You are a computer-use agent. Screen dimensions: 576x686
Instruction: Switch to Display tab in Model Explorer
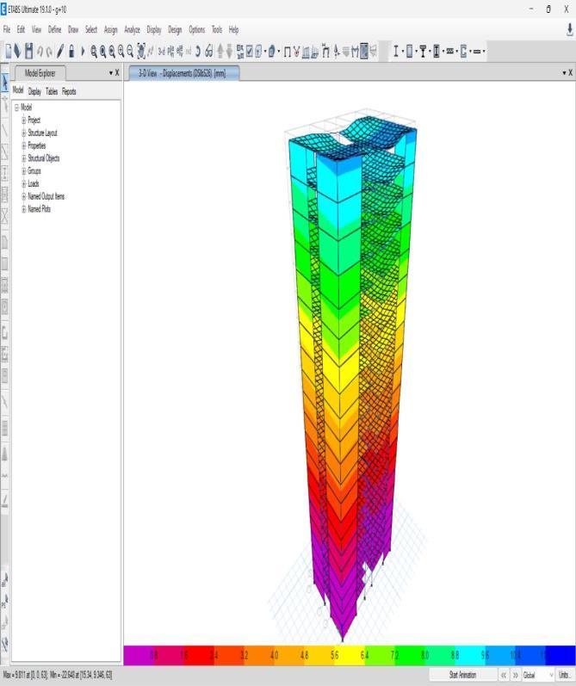(34, 91)
